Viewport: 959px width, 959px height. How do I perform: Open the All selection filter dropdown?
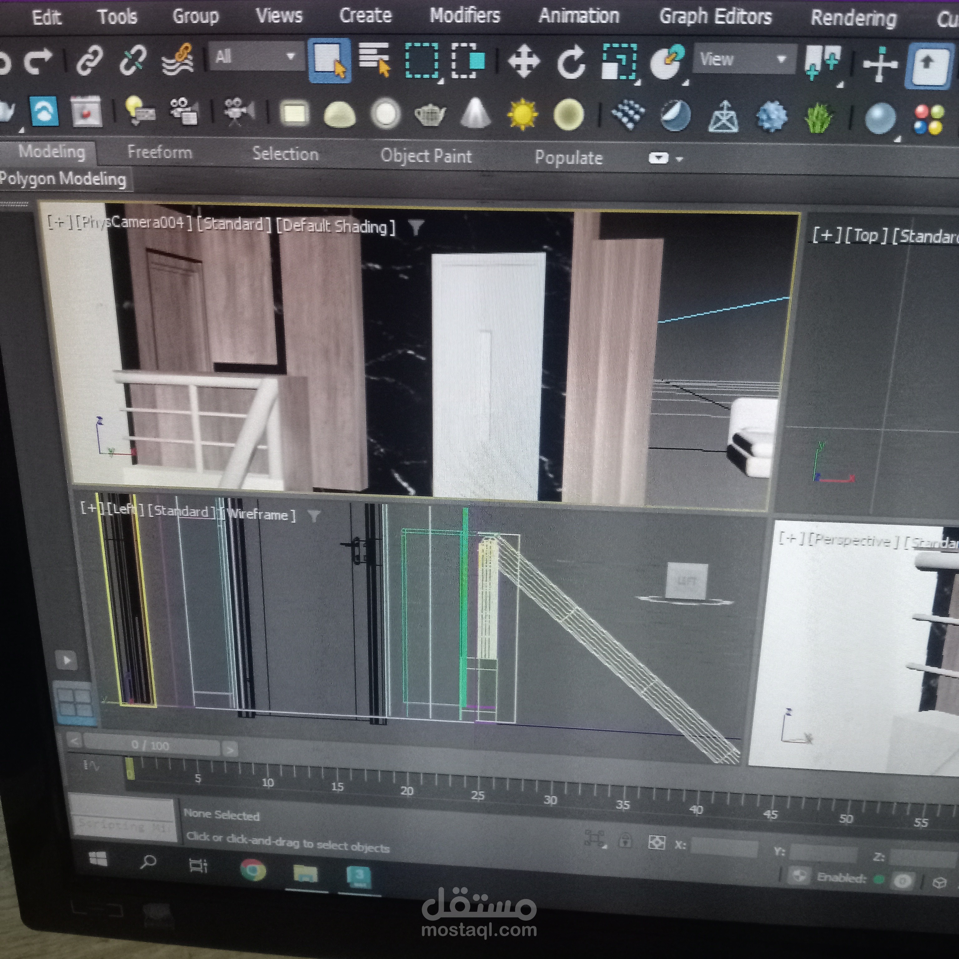[x=256, y=56]
